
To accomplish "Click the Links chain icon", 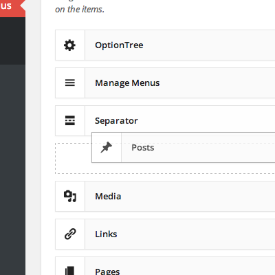I will pyautogui.click(x=70, y=234).
